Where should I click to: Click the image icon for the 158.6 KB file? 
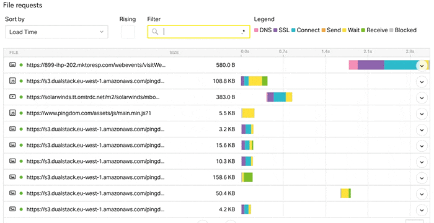(12, 177)
